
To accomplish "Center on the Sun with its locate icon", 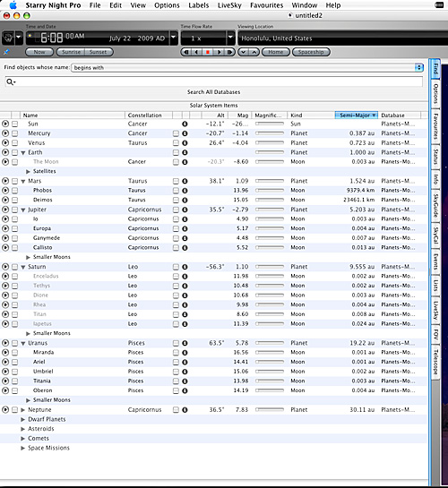I will [x=5, y=124].
